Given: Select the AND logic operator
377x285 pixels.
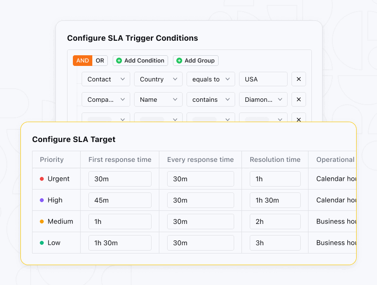Looking at the screenshot, I should (83, 61).
